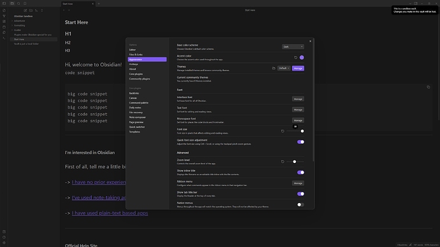This screenshot has width=440, height=247.
Task: Open the search tab in the sidebar
Action: 18,4
